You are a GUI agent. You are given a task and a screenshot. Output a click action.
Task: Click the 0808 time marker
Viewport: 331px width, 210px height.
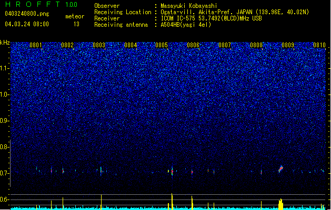[x=256, y=45]
